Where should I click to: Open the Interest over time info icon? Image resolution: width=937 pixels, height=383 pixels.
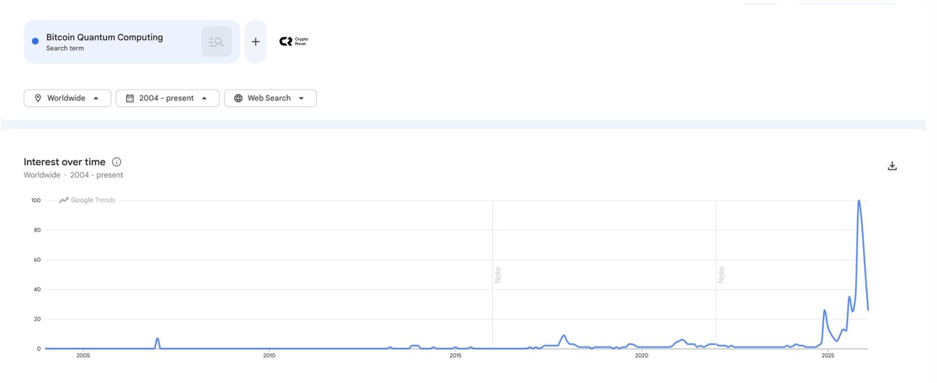point(117,162)
